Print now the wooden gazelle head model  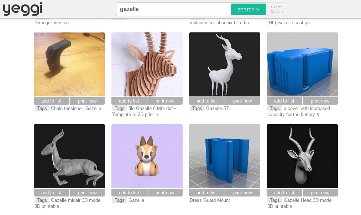pos(165,101)
